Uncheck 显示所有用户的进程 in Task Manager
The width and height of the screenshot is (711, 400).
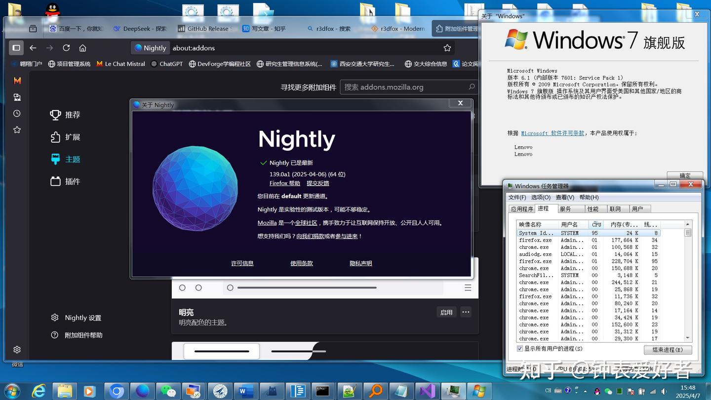point(520,349)
